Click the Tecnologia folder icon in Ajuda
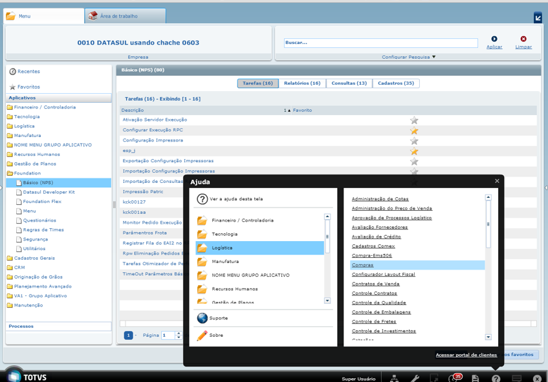The height and width of the screenshot is (382, 548). (x=202, y=234)
